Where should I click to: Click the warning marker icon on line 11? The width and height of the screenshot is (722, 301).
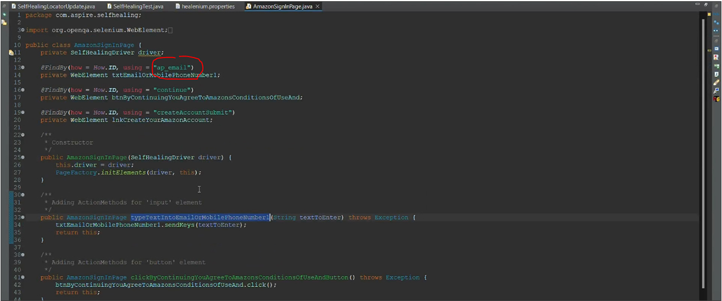pos(11,52)
